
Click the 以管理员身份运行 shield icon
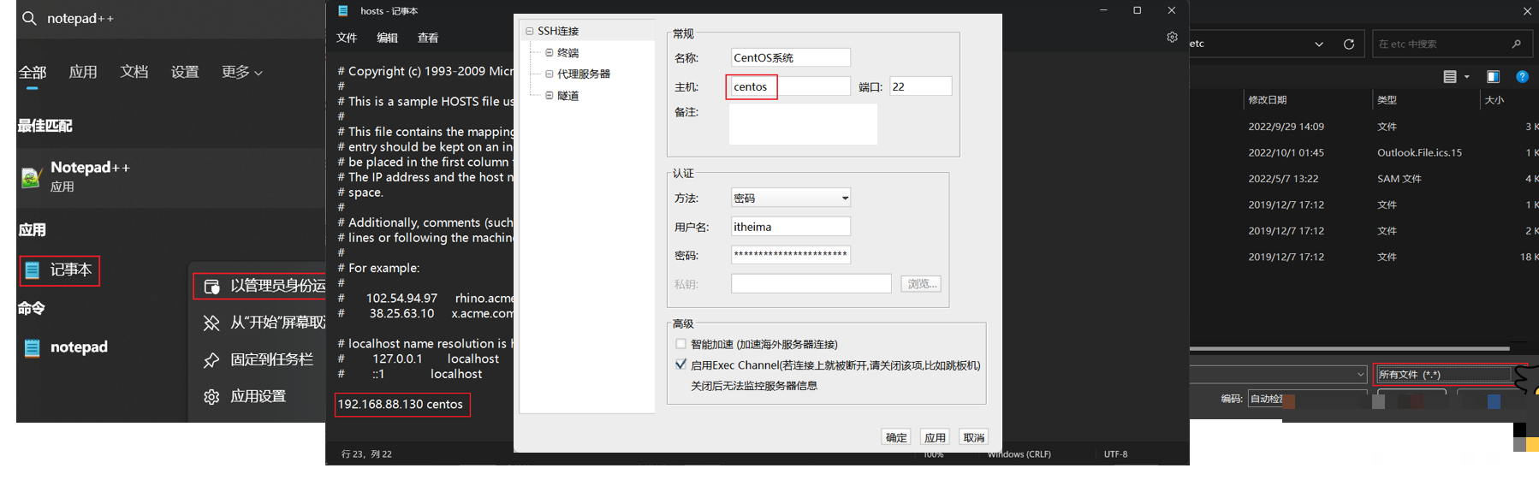coord(211,286)
